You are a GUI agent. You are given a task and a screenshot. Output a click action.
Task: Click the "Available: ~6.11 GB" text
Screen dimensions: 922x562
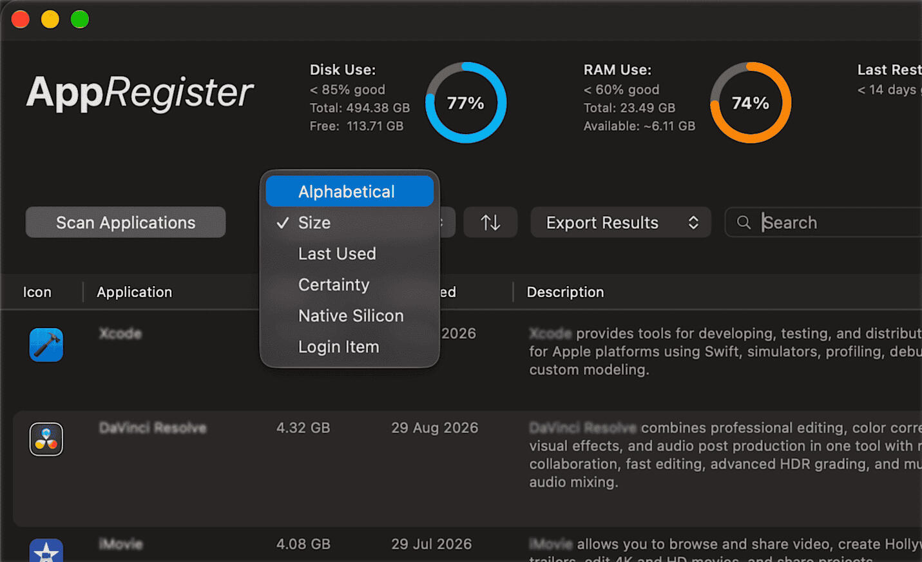tap(640, 126)
